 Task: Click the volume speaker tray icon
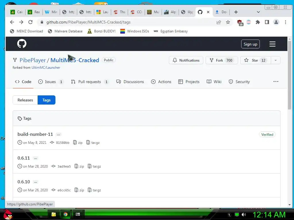[243, 215]
